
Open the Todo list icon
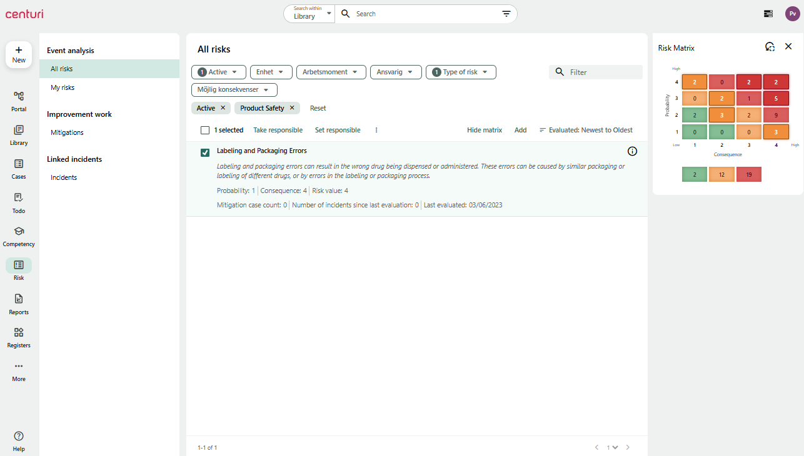(19, 202)
